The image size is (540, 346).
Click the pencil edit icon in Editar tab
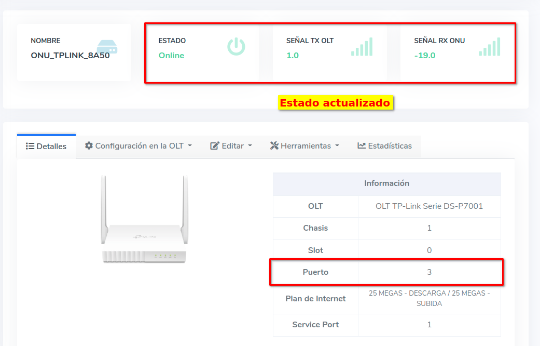tap(214, 146)
